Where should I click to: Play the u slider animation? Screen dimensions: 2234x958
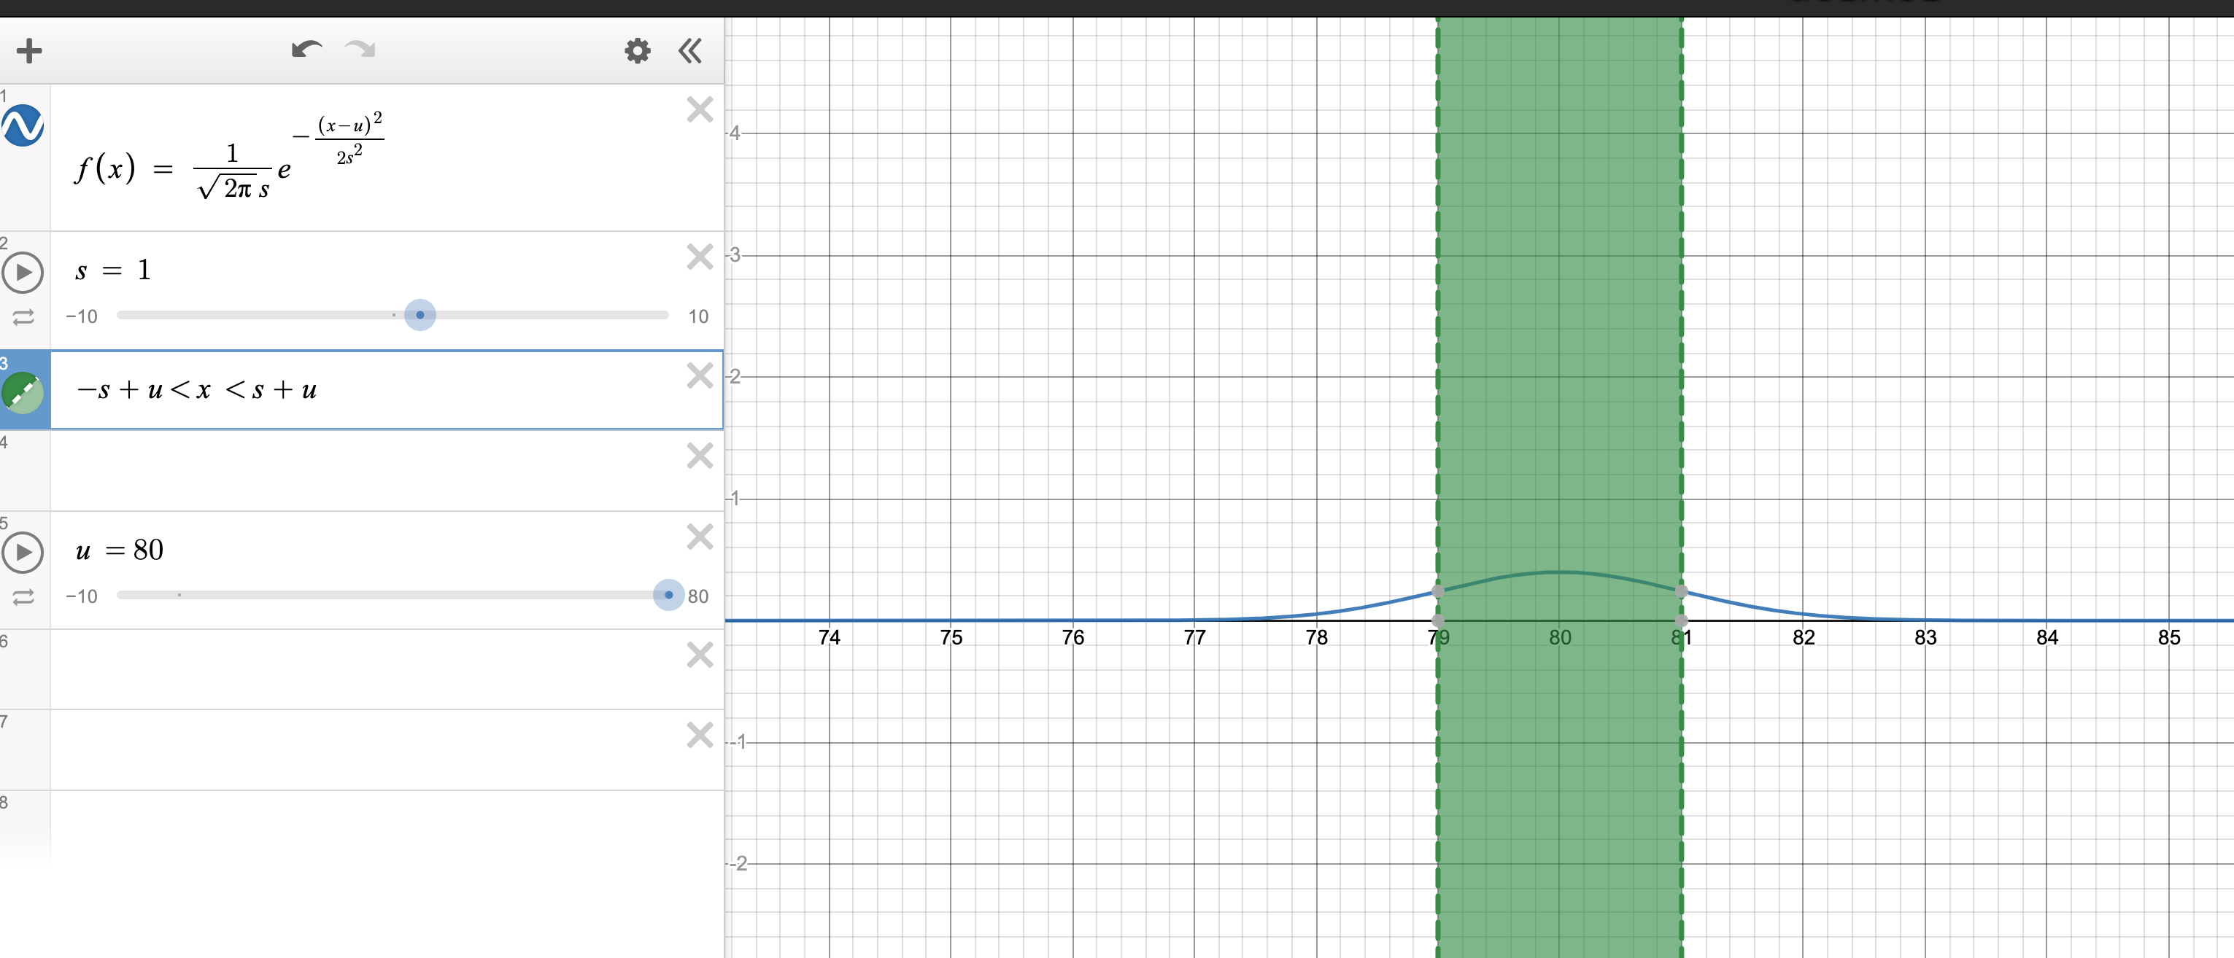tap(23, 552)
